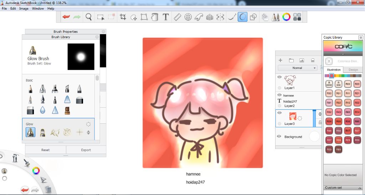Hide Layer3 with its eye icon
Viewport: 365px width, 195px height.
pos(279,113)
